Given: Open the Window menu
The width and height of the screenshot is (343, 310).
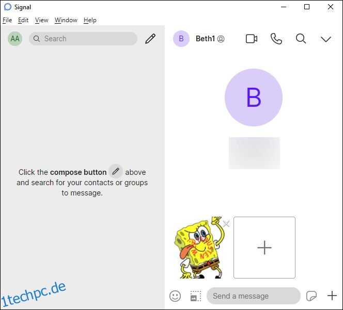Looking at the screenshot, I should pos(66,20).
